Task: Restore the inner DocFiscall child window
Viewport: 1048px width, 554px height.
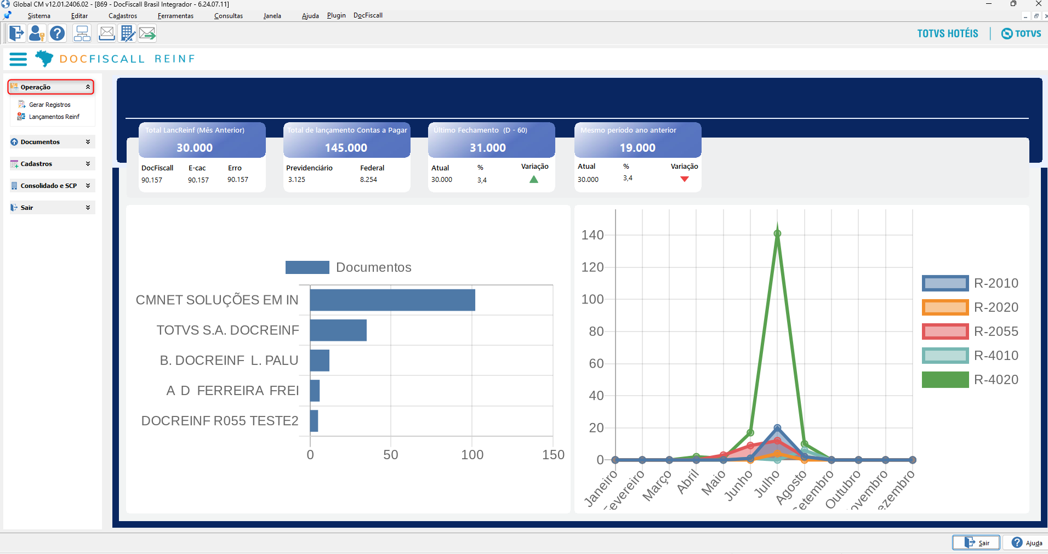Action: (1036, 16)
